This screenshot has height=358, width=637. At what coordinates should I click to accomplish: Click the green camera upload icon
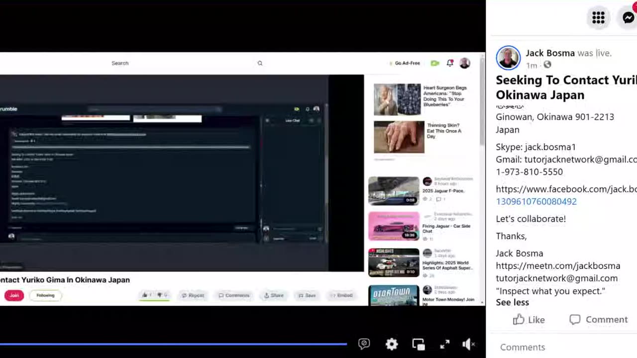click(x=435, y=63)
